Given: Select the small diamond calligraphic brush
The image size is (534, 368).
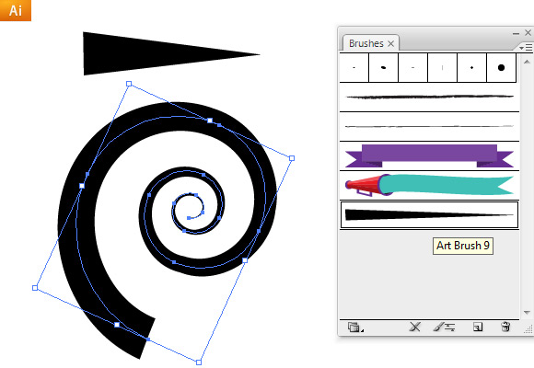Looking at the screenshot, I should click(x=471, y=67).
